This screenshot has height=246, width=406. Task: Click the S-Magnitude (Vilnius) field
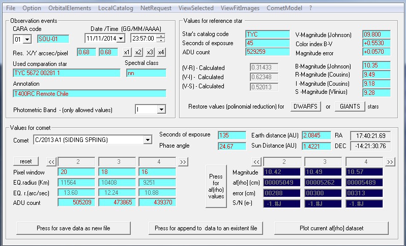point(376,93)
